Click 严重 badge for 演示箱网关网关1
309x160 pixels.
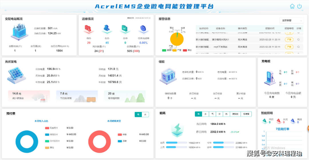coord(289,40)
